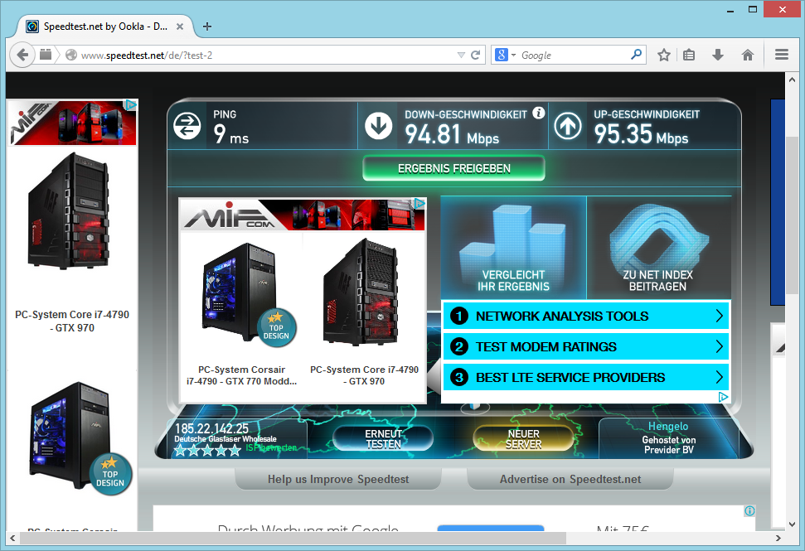Viewport: 805px width, 551px height.
Task: Click Advertise on Speedtest.net
Action: (x=570, y=479)
